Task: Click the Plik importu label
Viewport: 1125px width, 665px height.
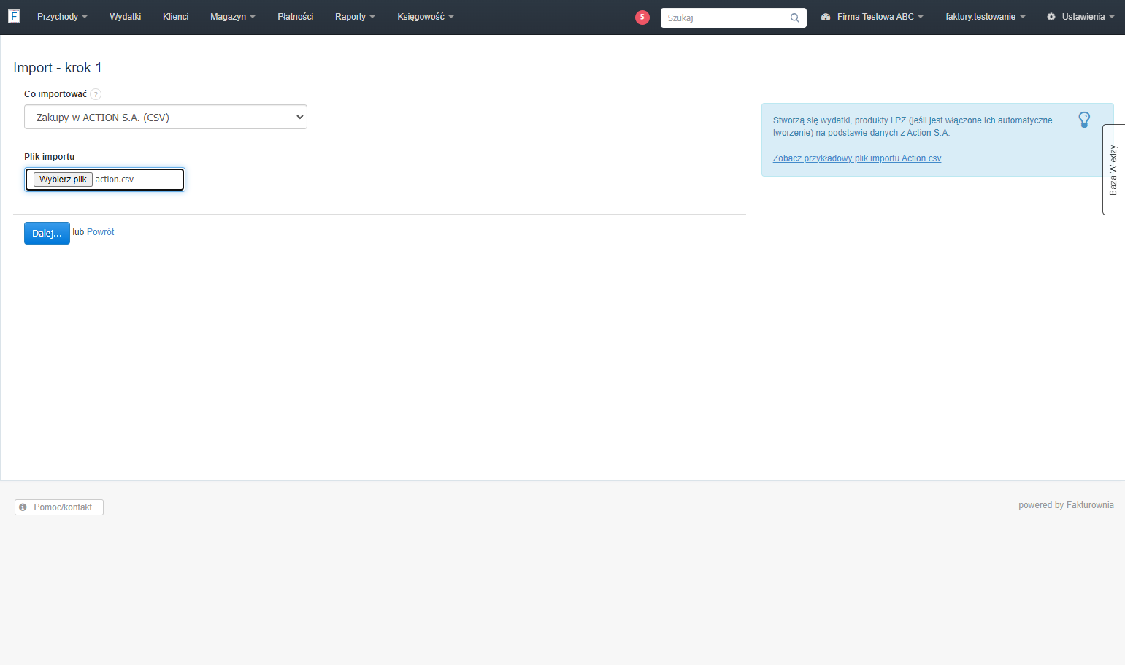Action: click(x=50, y=157)
